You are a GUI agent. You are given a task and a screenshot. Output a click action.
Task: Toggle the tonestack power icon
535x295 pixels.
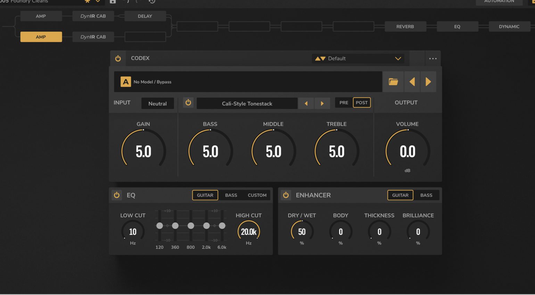188,102
